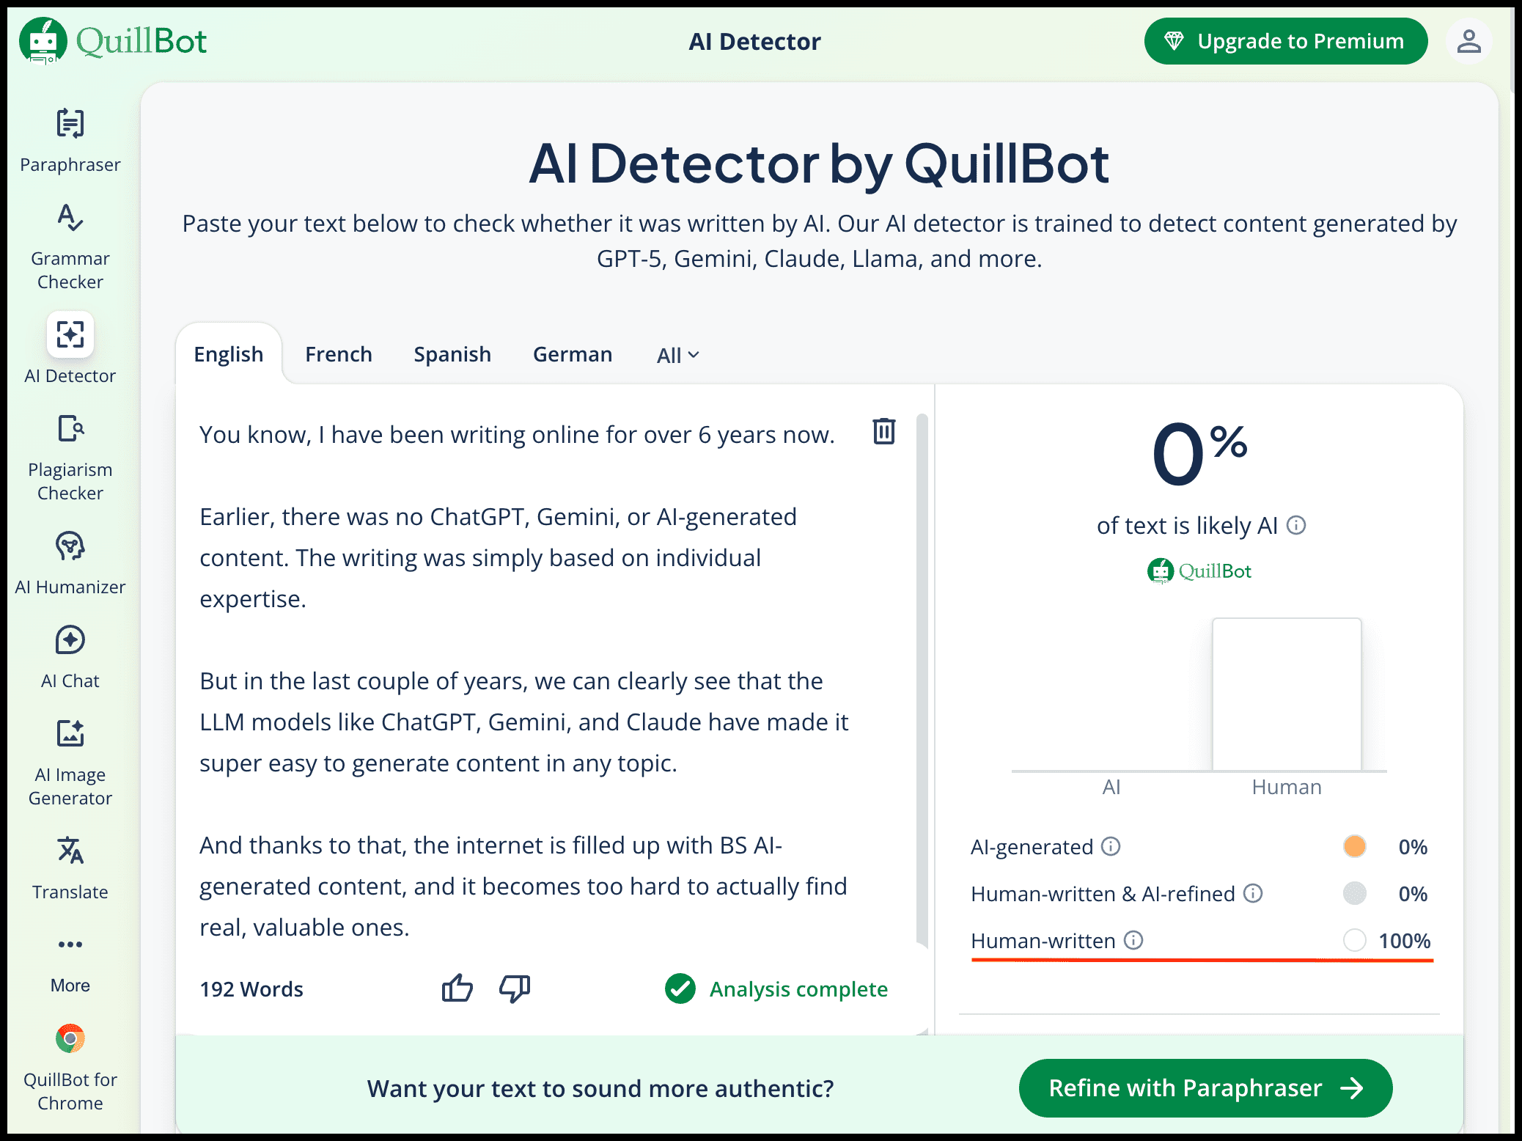Show info for 'of text is likely AI'

(1296, 525)
